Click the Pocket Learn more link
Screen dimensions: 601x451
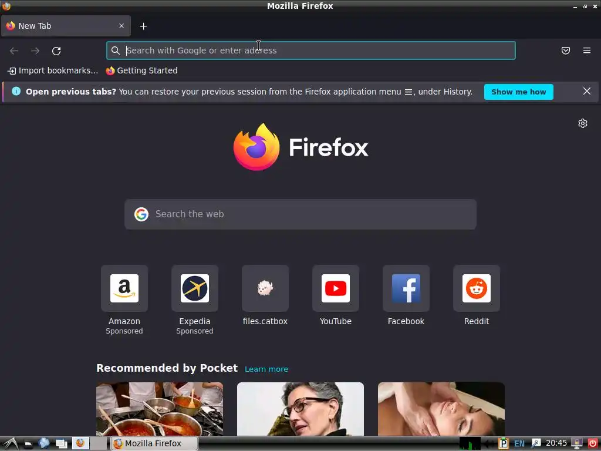[266, 369]
